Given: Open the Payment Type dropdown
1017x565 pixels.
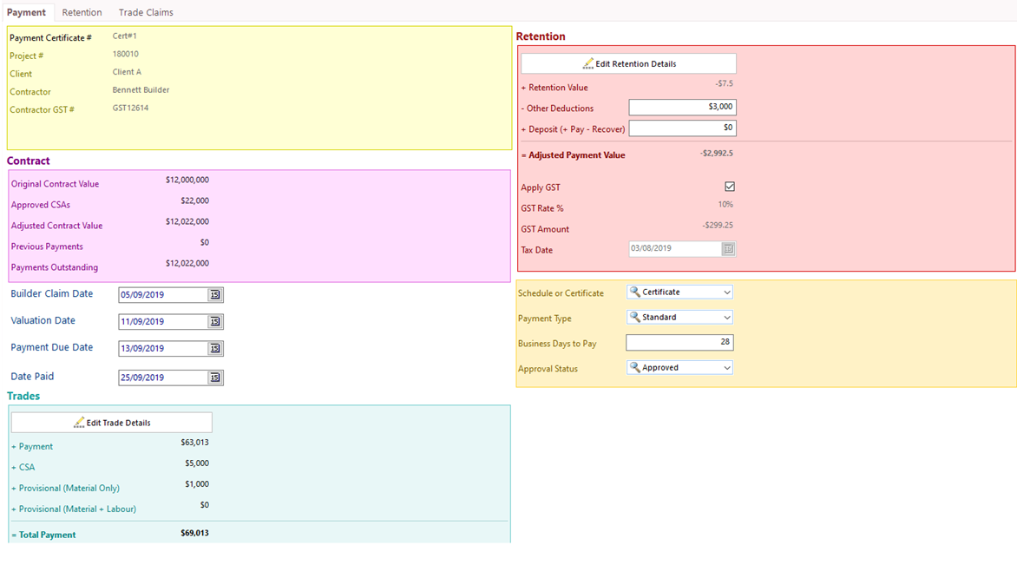Looking at the screenshot, I should point(727,317).
